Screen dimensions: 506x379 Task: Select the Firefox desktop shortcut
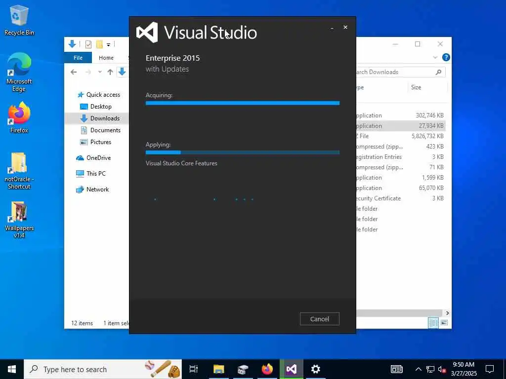[19, 117]
